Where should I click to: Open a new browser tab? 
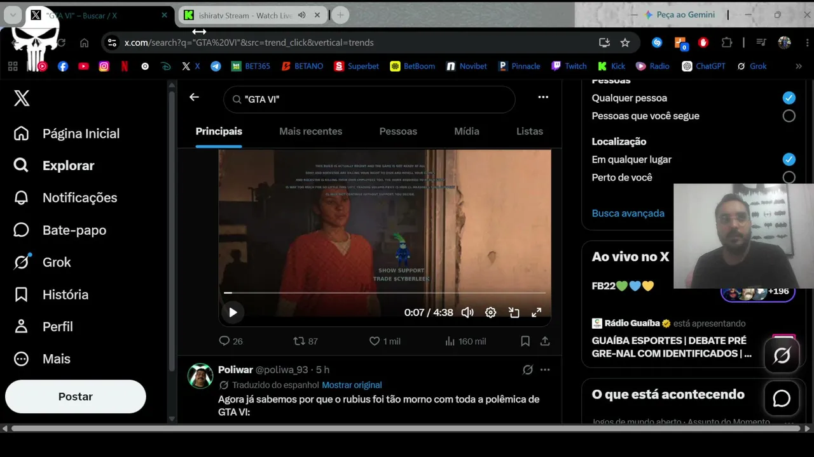coord(340,15)
